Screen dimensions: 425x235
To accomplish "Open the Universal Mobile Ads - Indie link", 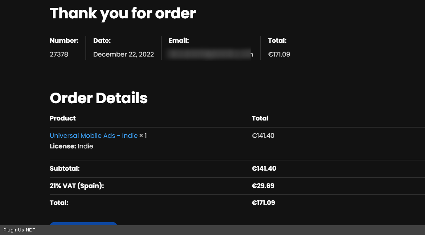I will 94,136.
